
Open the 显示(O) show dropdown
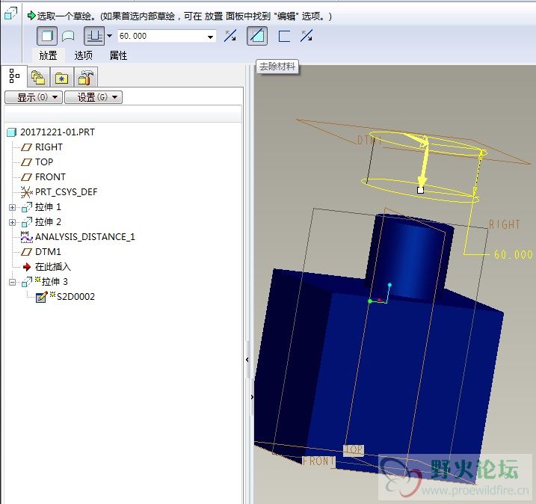coord(34,97)
